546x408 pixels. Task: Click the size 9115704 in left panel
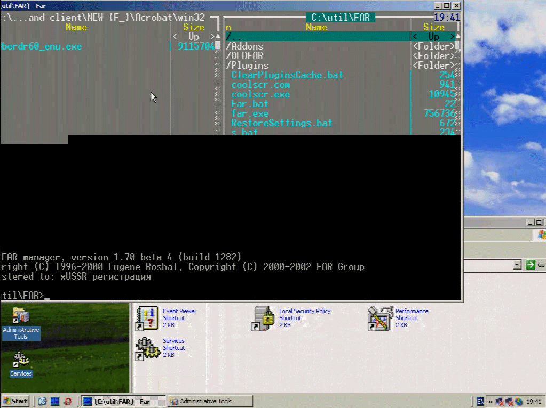pyautogui.click(x=196, y=46)
